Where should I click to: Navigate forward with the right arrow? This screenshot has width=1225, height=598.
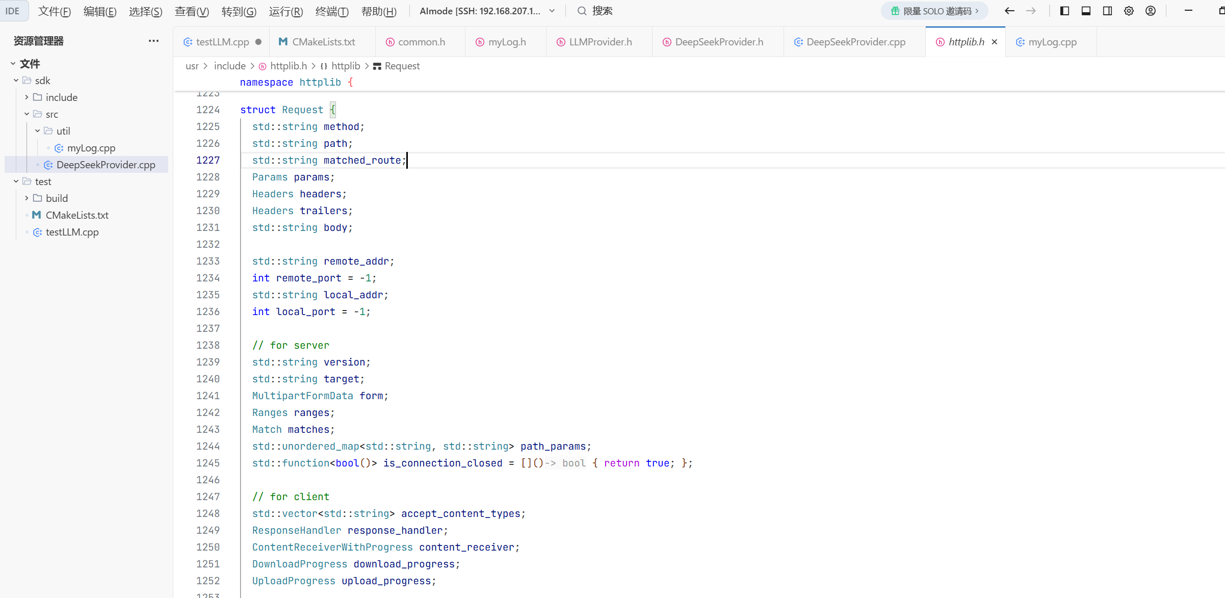[1031, 11]
